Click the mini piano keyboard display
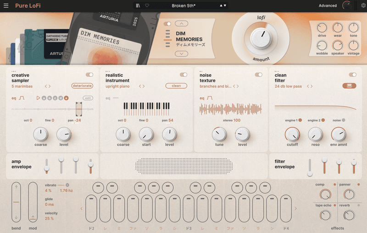 point(146,109)
